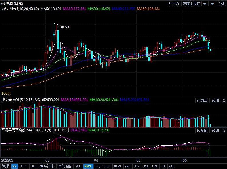This screenshot has width=227, height=169.
Task: Select the 海龟策略 tab
Action: [x=65, y=166]
